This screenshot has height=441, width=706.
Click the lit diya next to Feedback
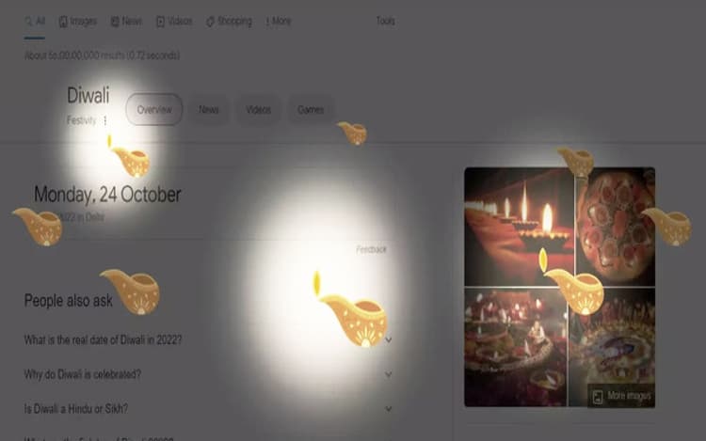(351, 309)
